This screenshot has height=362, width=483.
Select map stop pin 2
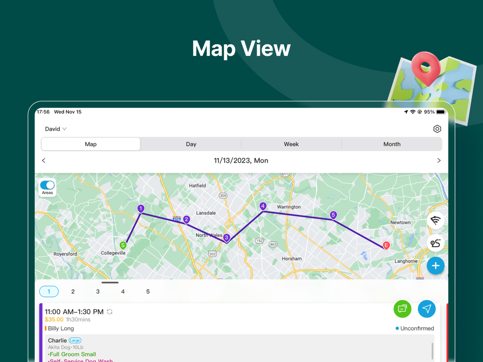click(186, 219)
